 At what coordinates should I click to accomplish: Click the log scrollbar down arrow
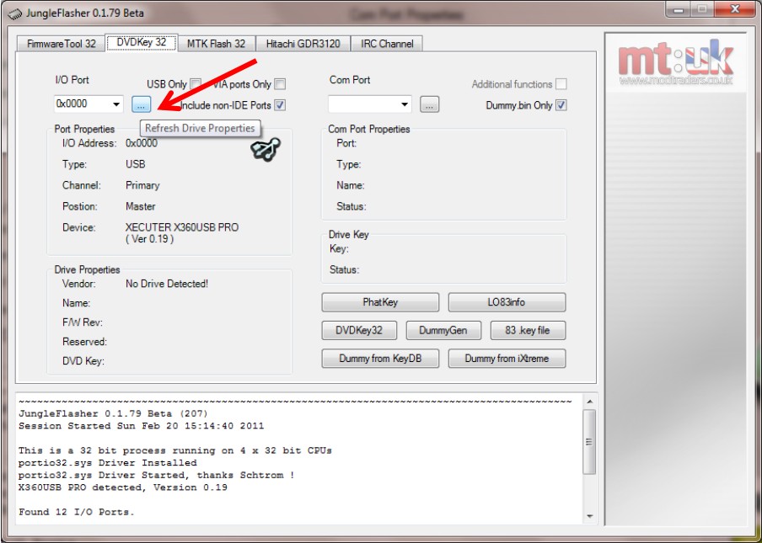pos(589,516)
